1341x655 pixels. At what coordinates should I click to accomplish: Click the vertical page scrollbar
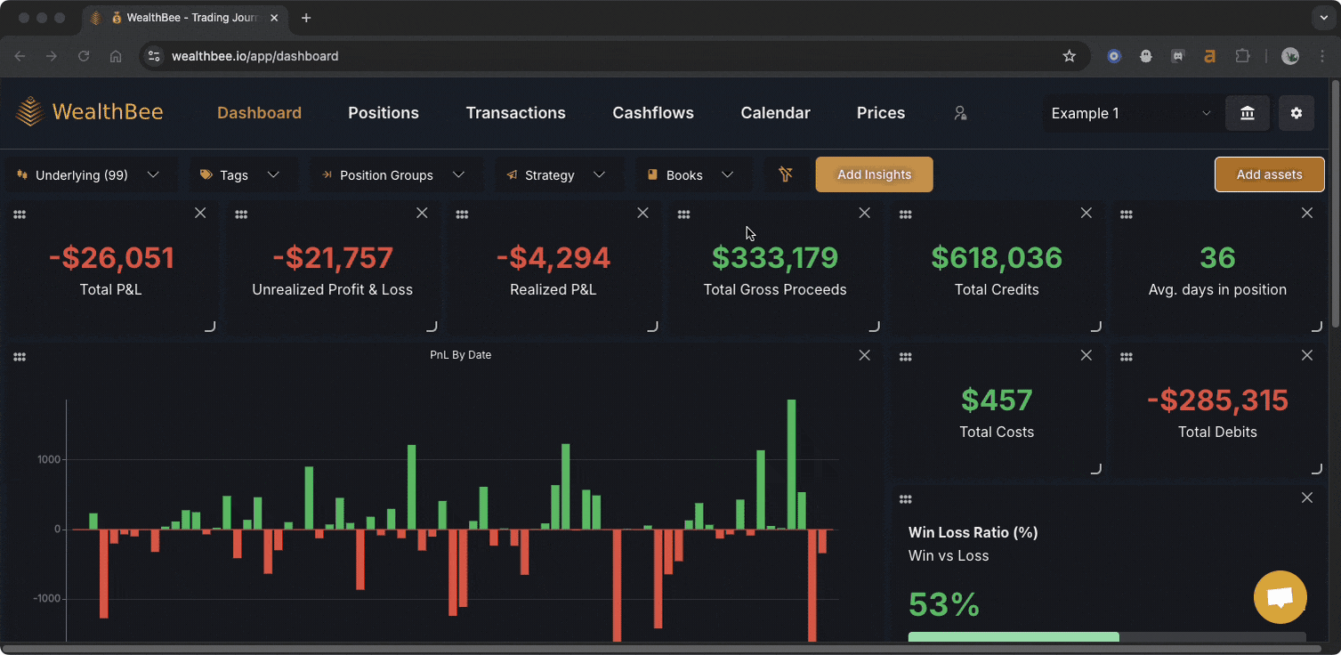coord(1335,204)
